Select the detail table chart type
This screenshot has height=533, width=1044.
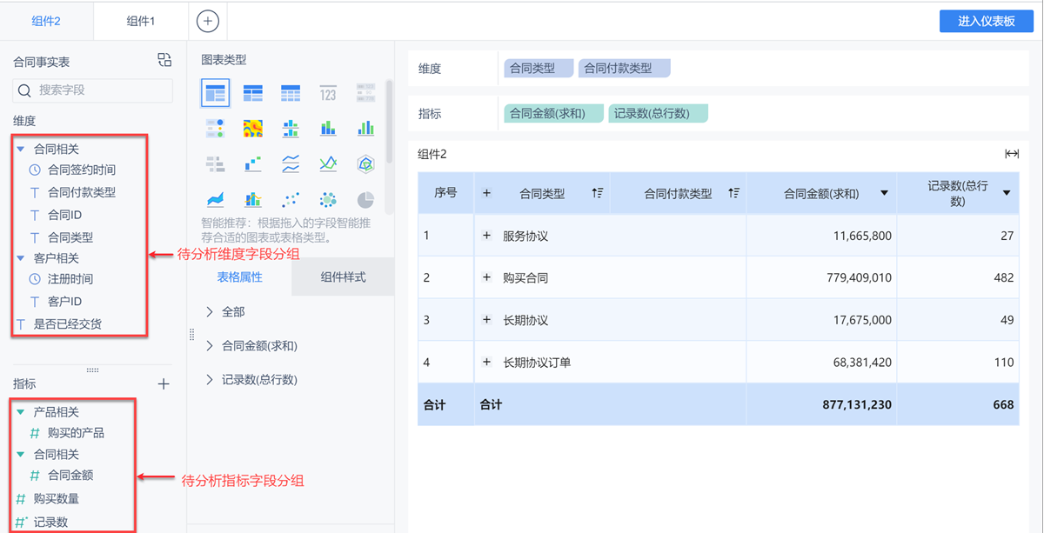click(x=291, y=92)
